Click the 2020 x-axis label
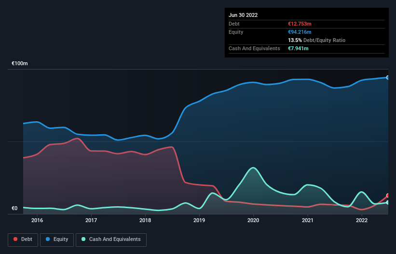Image resolution: width=396 pixels, height=254 pixels. point(253,220)
